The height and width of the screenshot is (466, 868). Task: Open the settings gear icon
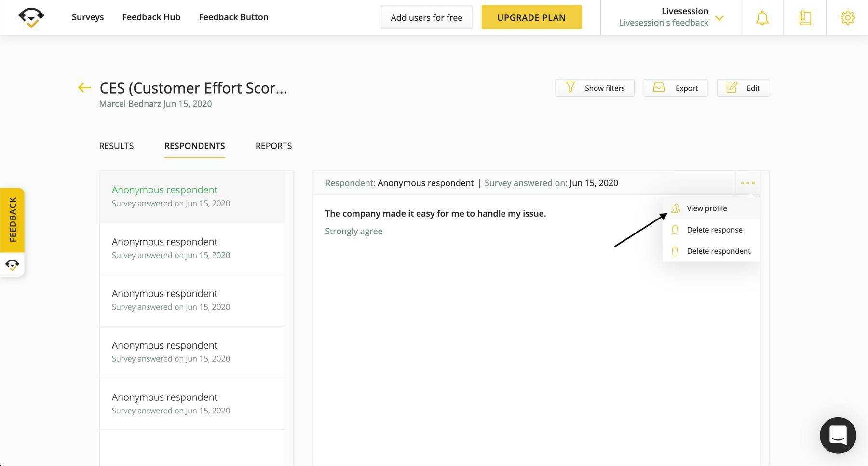[x=847, y=18]
